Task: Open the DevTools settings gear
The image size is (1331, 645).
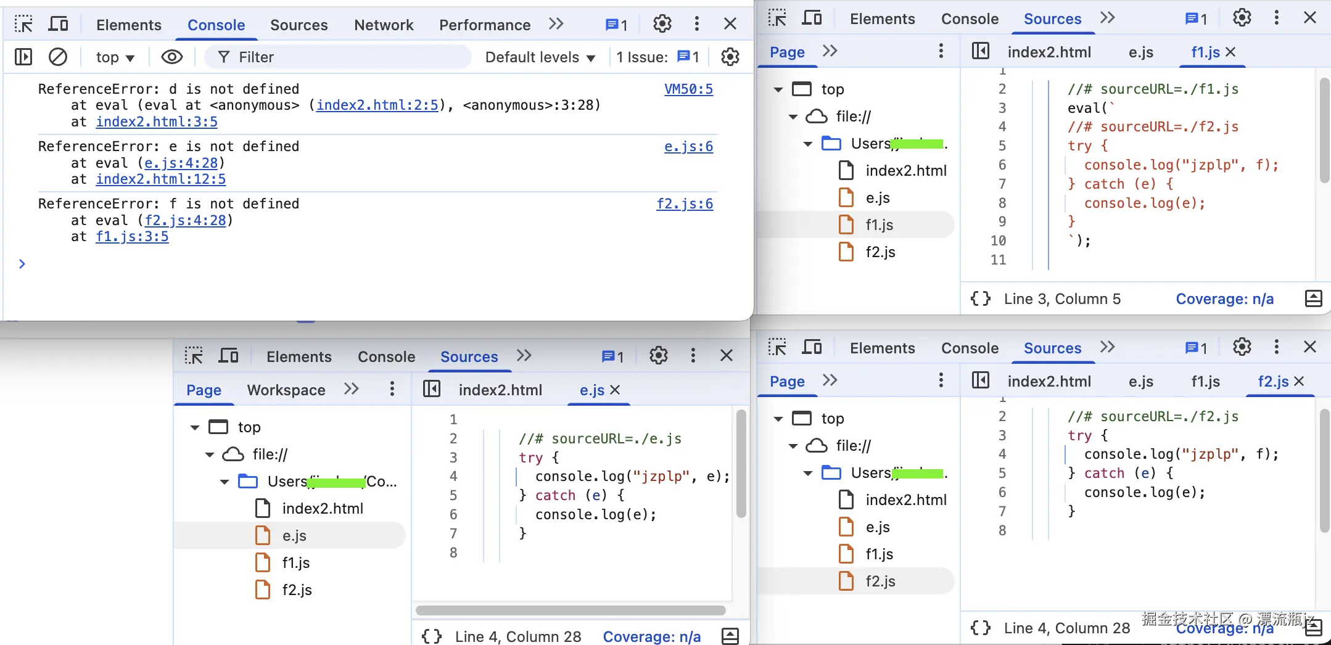Action: [662, 23]
